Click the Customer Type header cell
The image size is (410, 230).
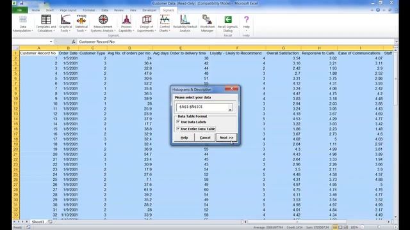point(92,53)
